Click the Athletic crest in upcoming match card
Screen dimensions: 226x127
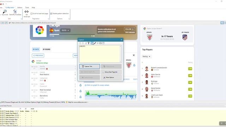(150, 37)
